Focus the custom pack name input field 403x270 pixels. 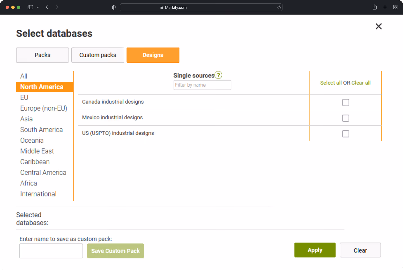tap(51, 251)
